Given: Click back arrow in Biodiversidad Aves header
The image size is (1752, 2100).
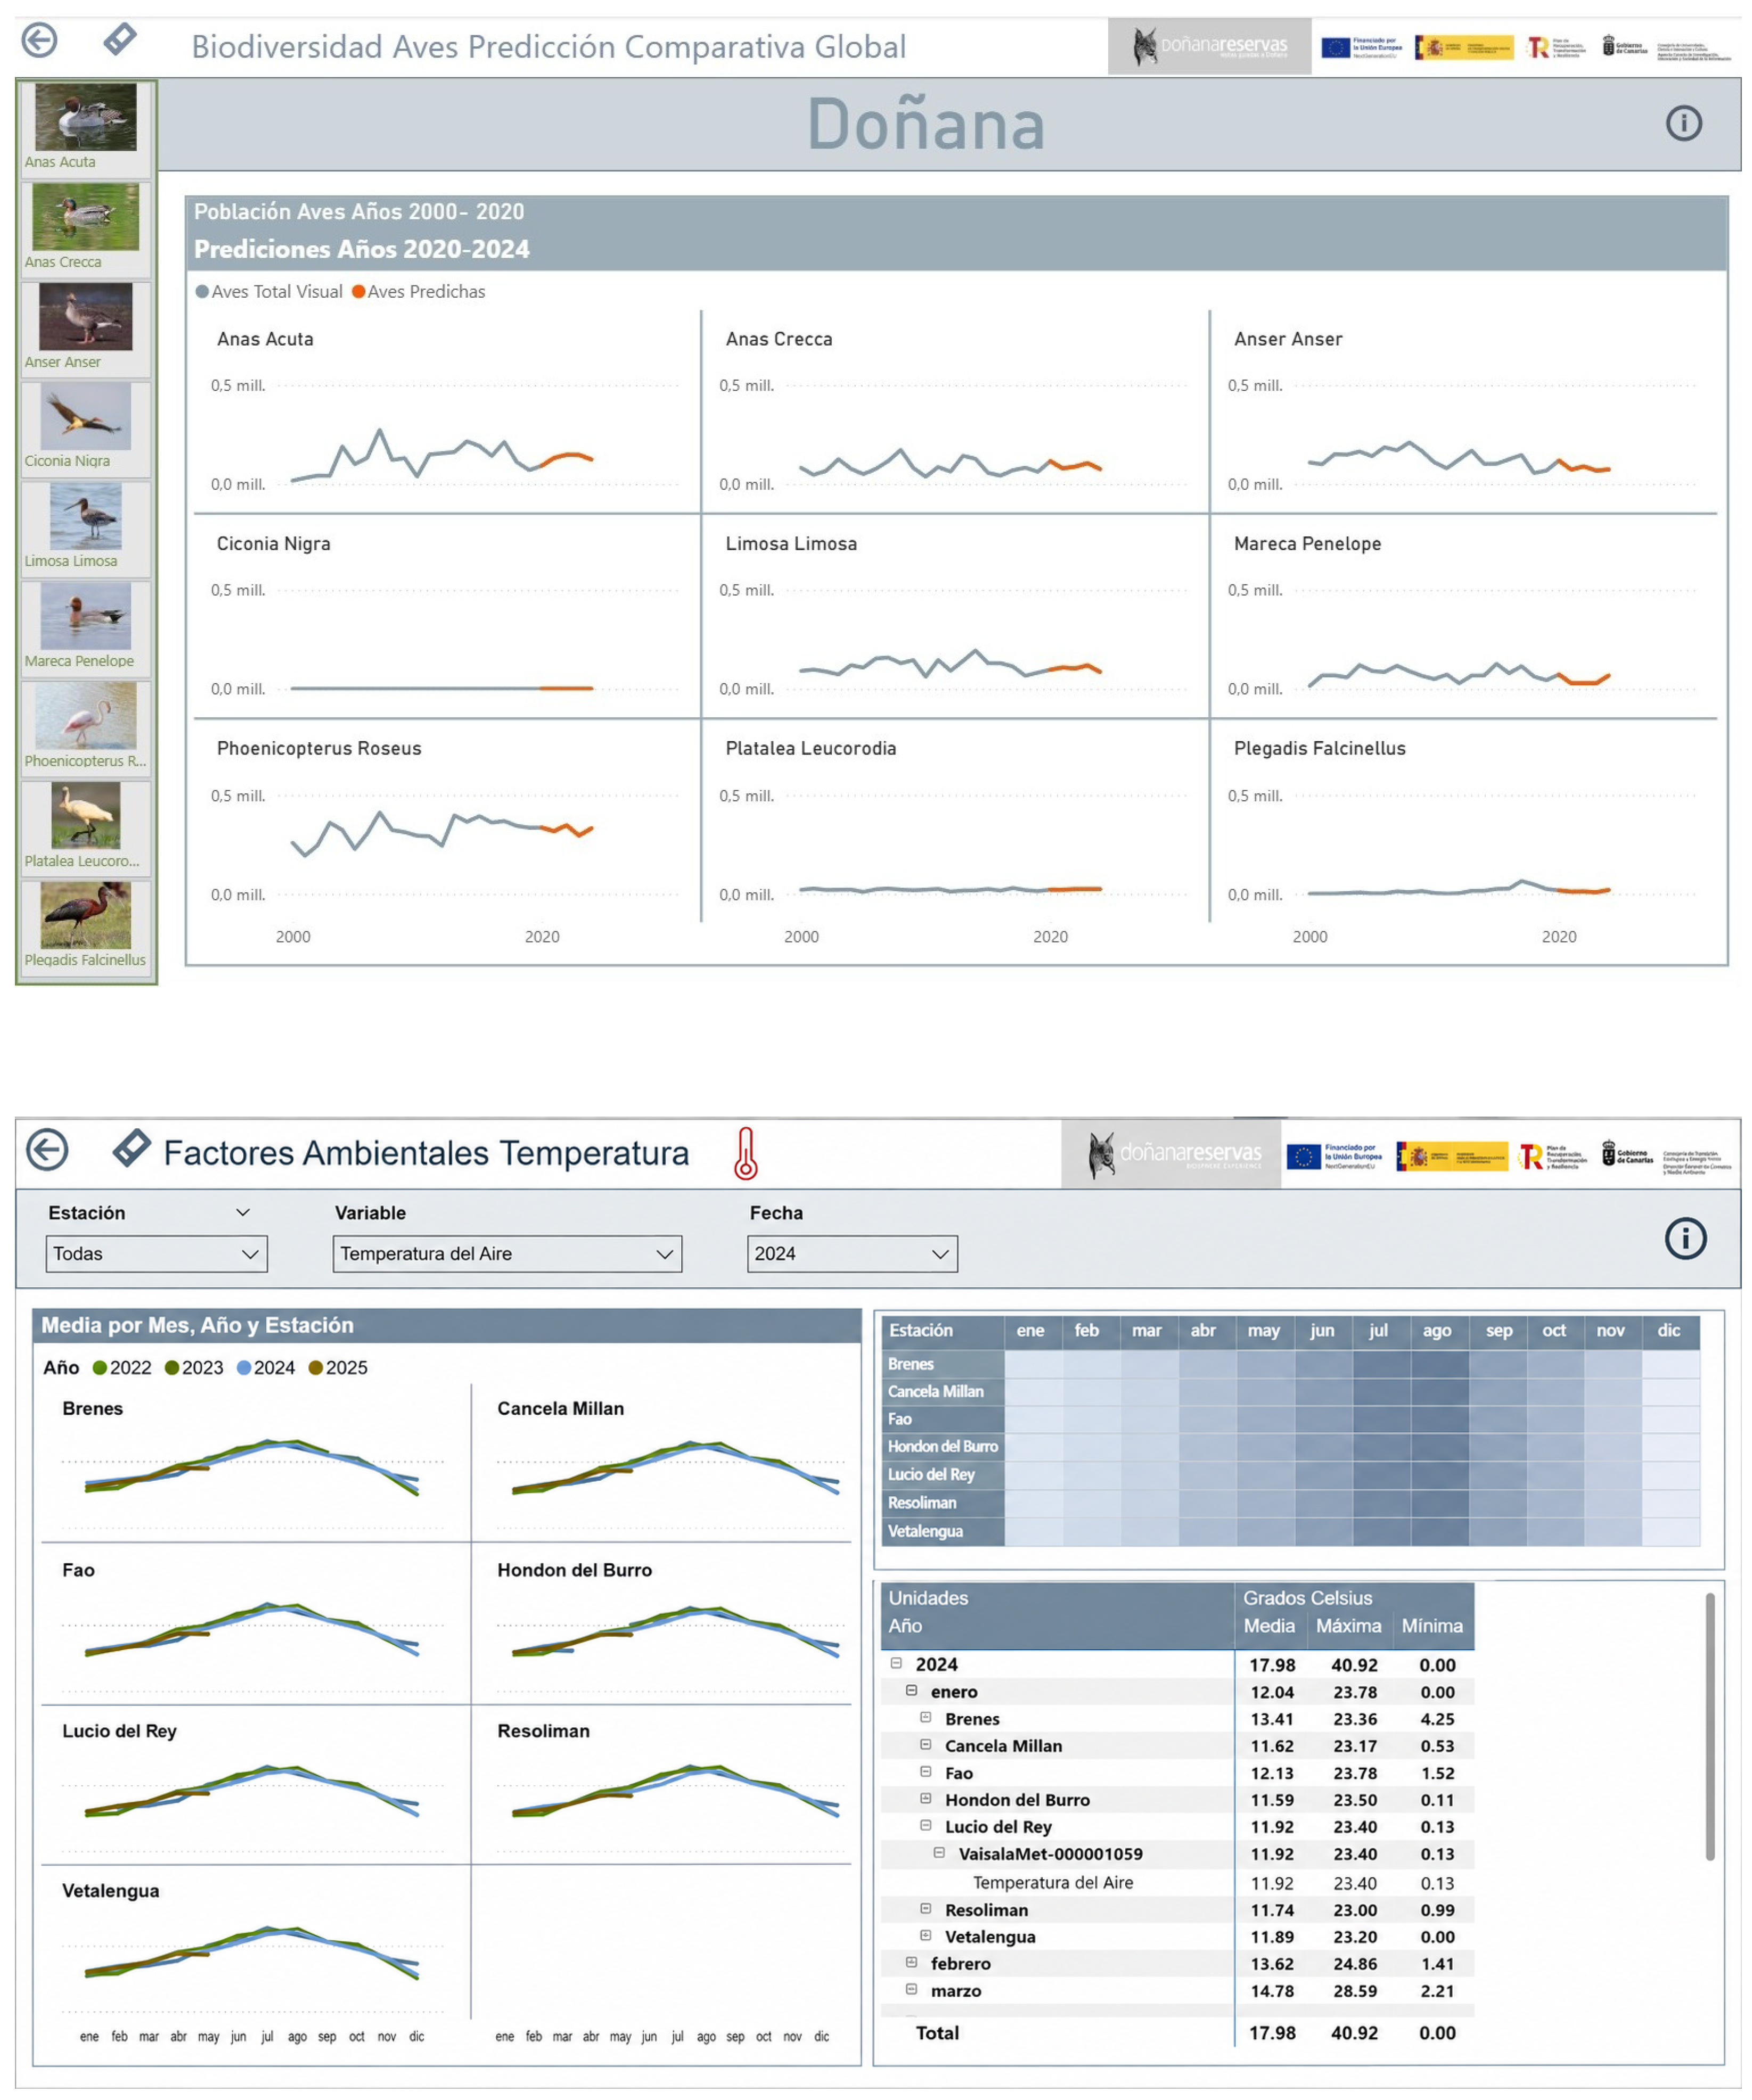Looking at the screenshot, I should point(39,40).
